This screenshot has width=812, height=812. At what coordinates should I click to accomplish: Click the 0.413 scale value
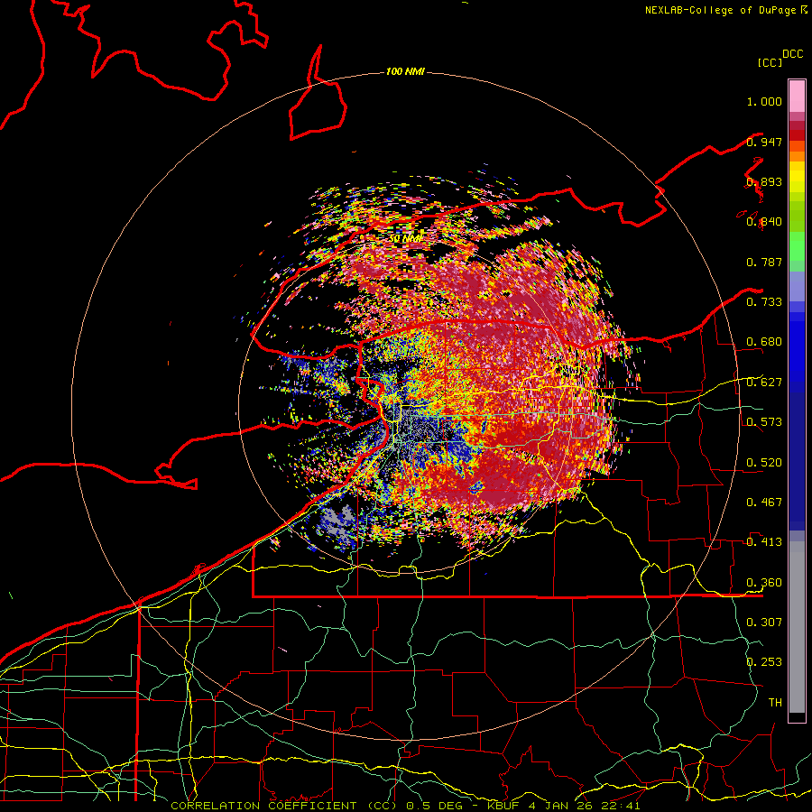[x=764, y=542]
